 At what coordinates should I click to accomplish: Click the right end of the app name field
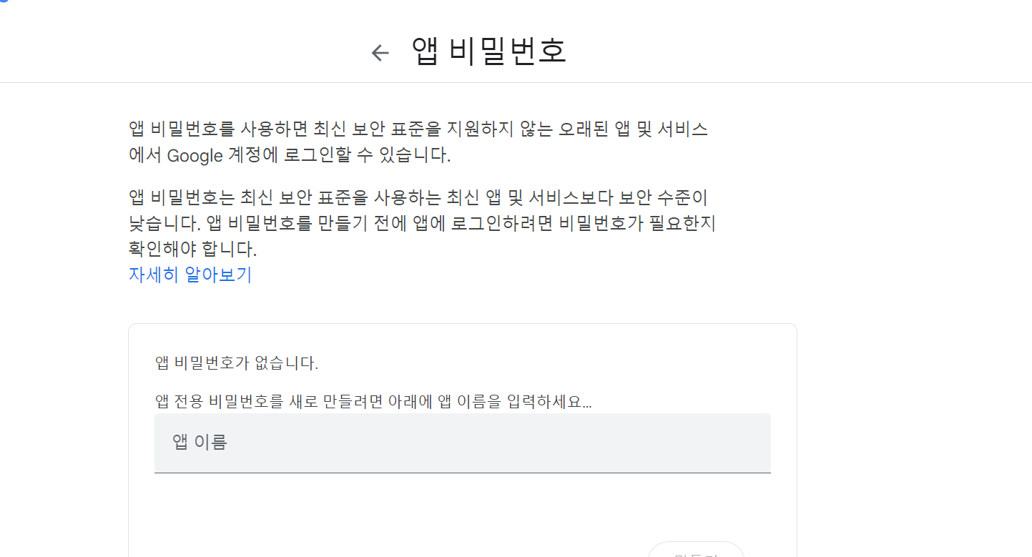point(758,443)
